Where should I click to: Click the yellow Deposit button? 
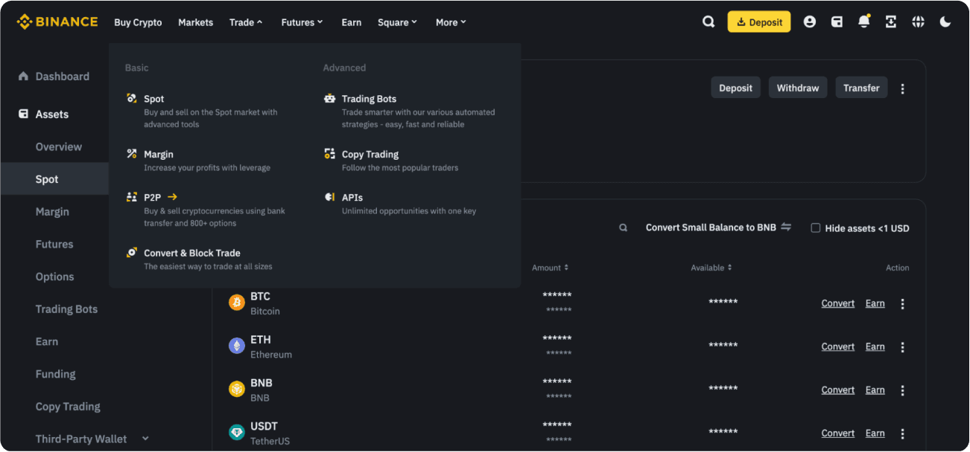[759, 22]
